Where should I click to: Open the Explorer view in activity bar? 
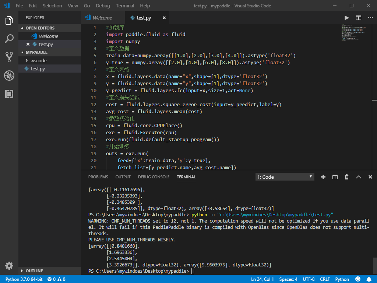[x=9, y=21]
